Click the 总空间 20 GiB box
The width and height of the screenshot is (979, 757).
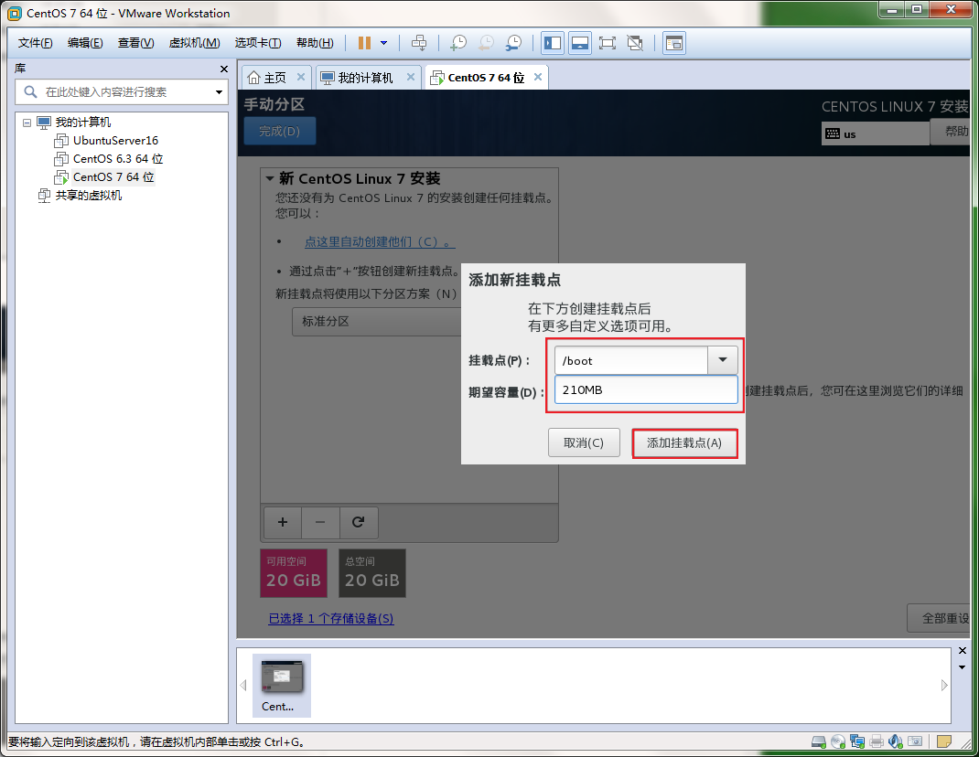(x=372, y=573)
